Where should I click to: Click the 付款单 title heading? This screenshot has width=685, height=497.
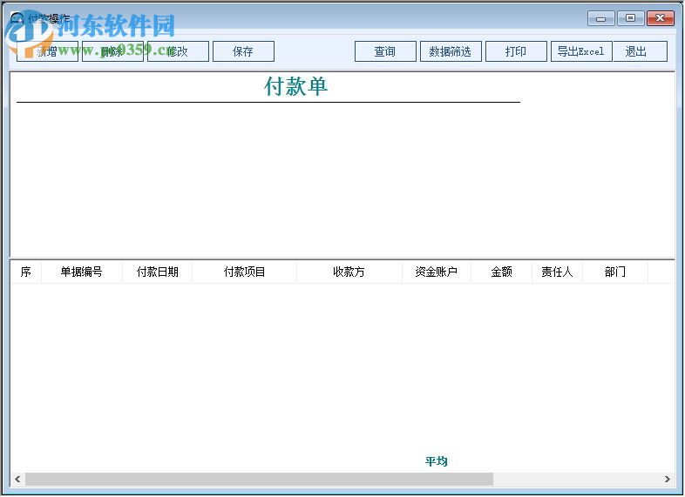[295, 86]
